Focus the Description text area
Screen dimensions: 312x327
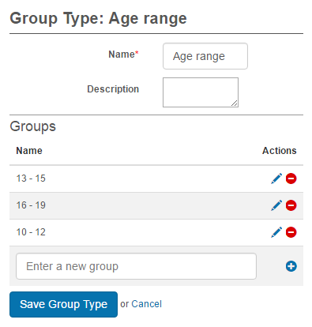pos(201,92)
